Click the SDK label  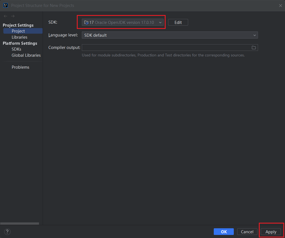pyautogui.click(x=53, y=22)
